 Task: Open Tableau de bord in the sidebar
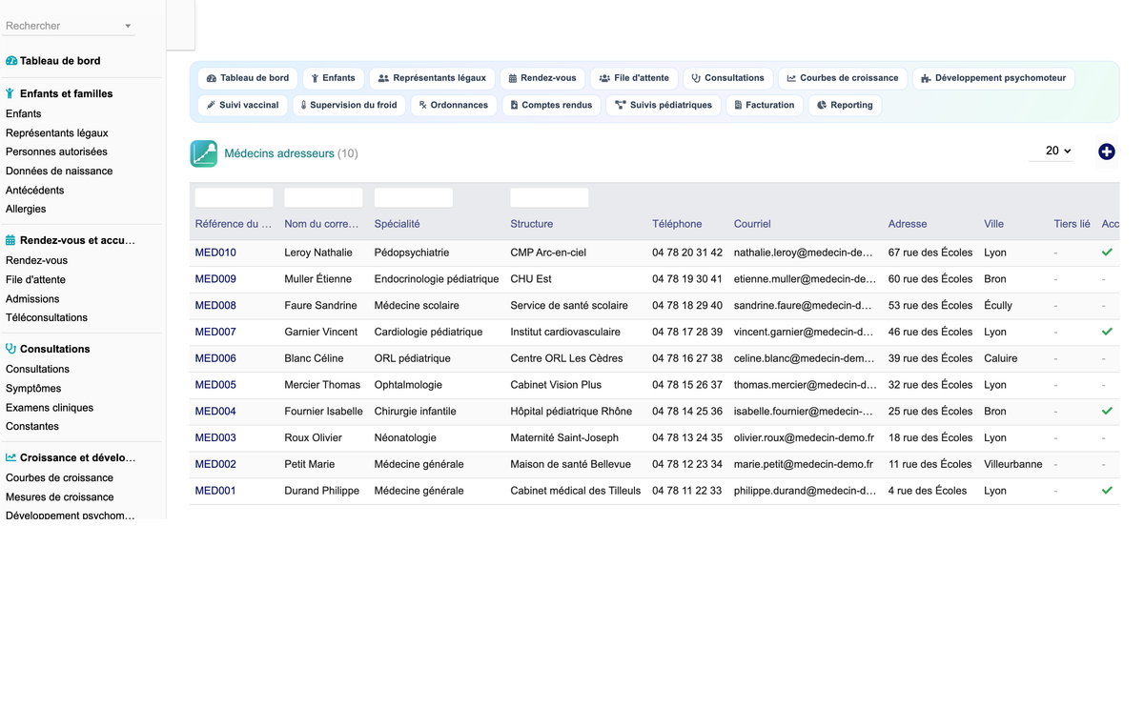pos(60,61)
